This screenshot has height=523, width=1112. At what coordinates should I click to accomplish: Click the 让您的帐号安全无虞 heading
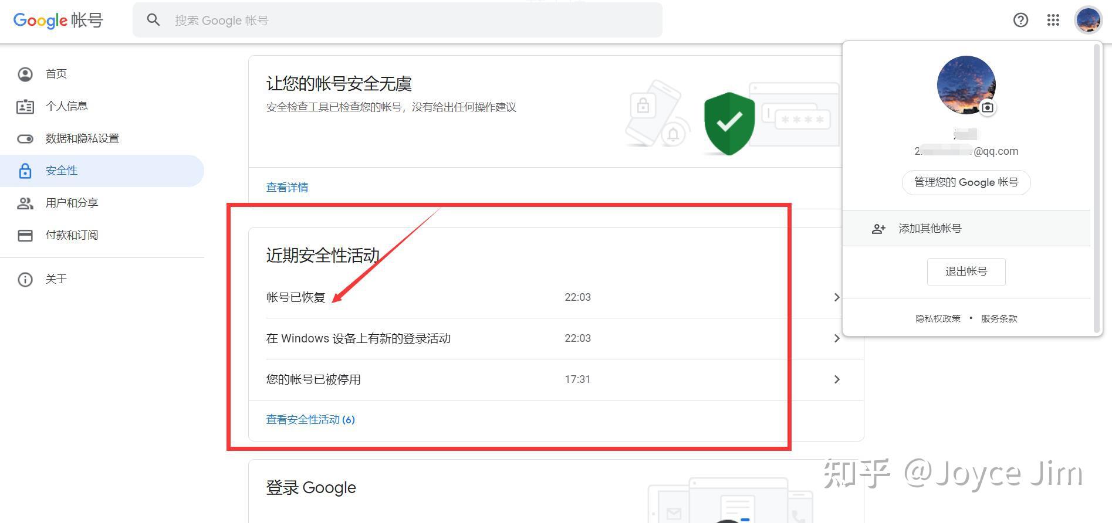[339, 84]
